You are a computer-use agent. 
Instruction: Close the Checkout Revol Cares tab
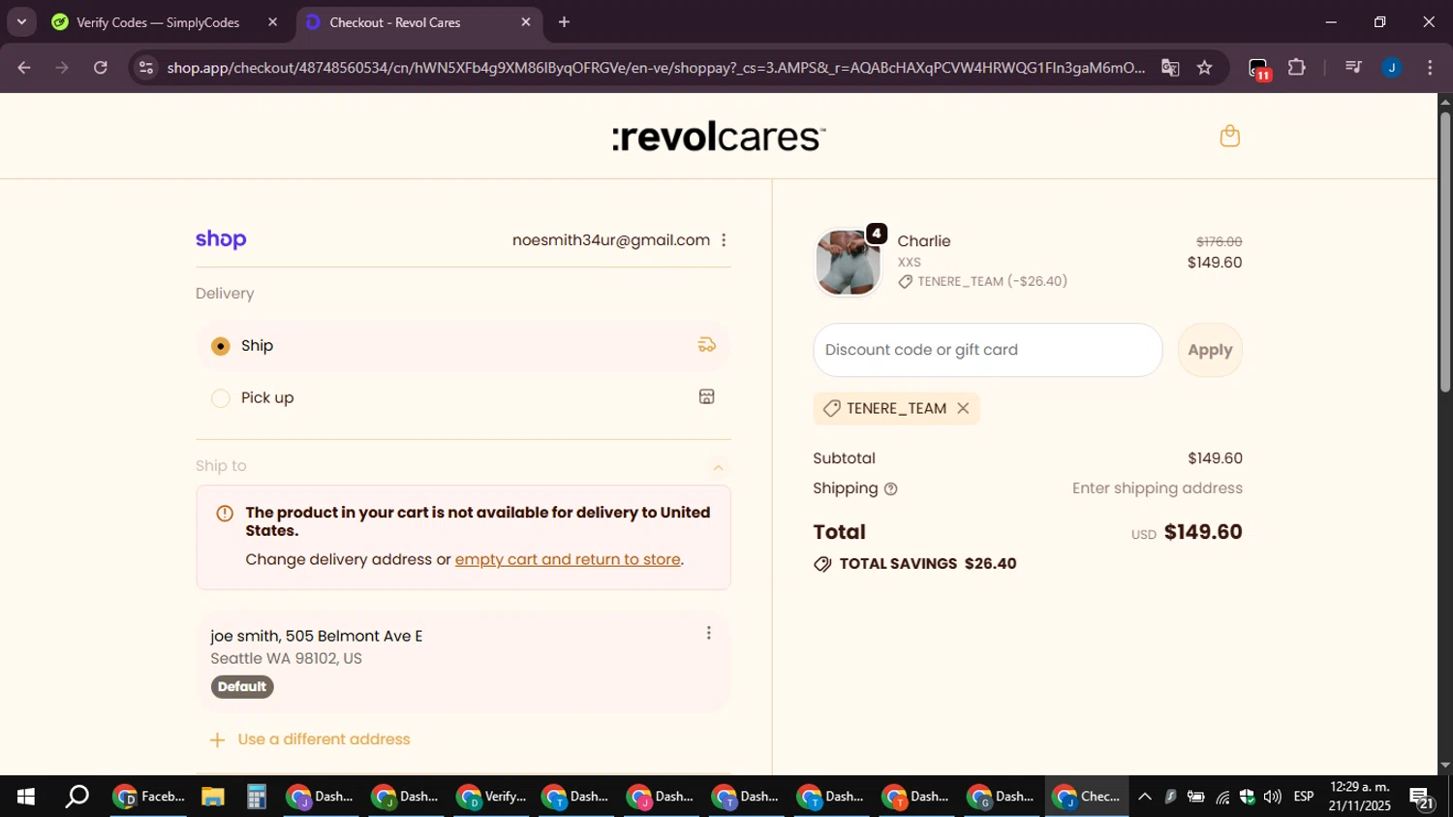pos(526,22)
